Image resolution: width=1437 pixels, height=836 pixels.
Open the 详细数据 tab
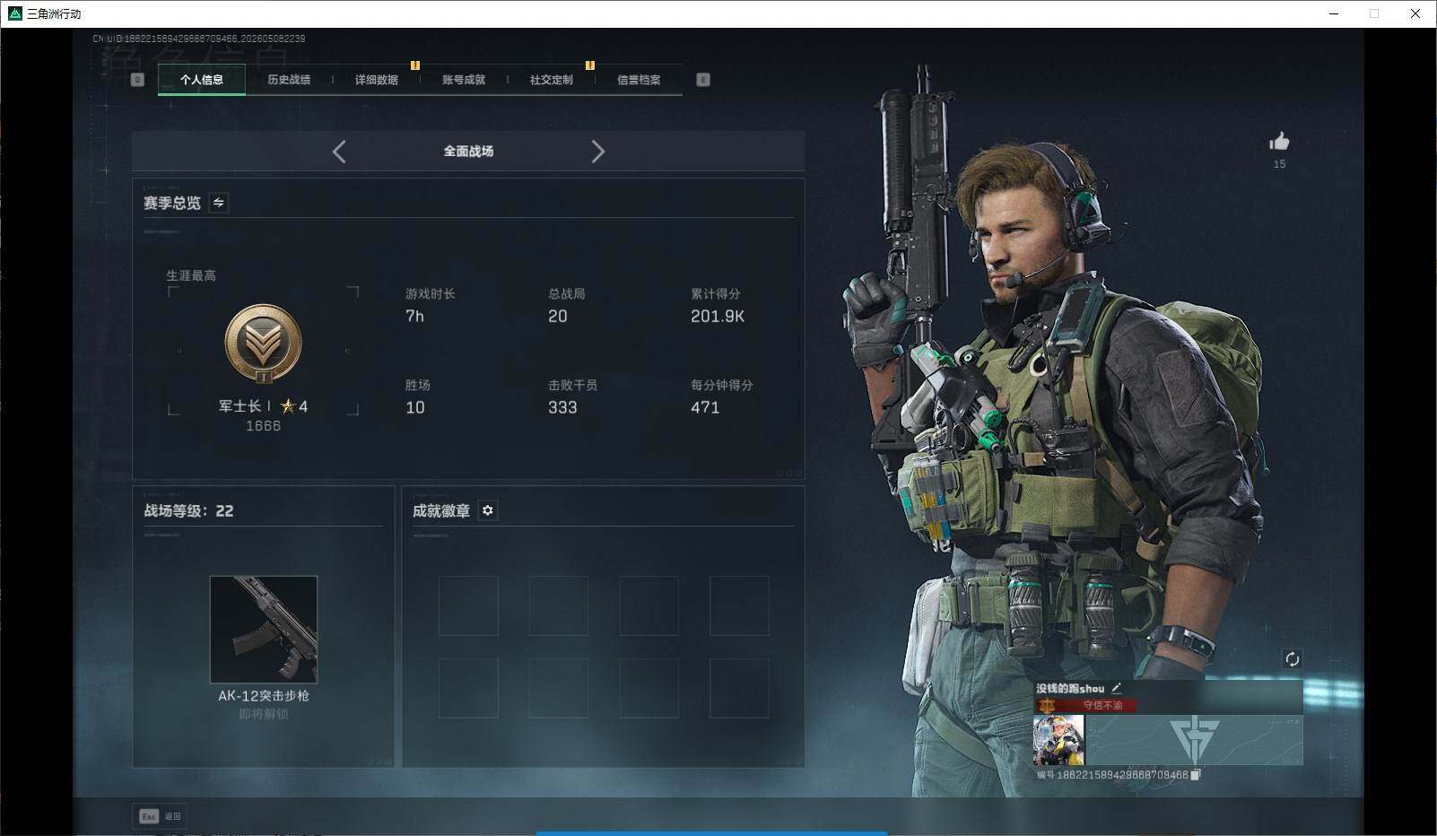(x=377, y=80)
